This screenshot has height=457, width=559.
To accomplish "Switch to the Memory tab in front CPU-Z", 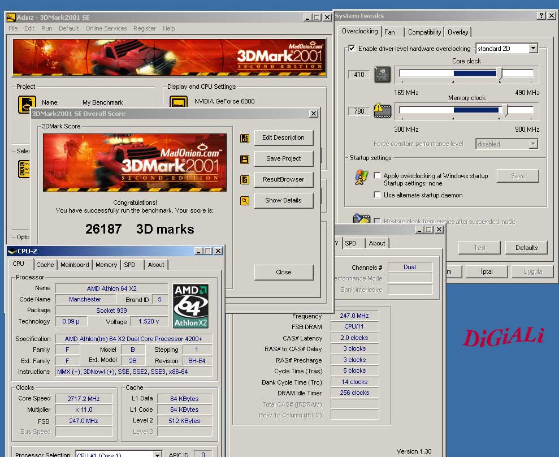I will click(106, 265).
